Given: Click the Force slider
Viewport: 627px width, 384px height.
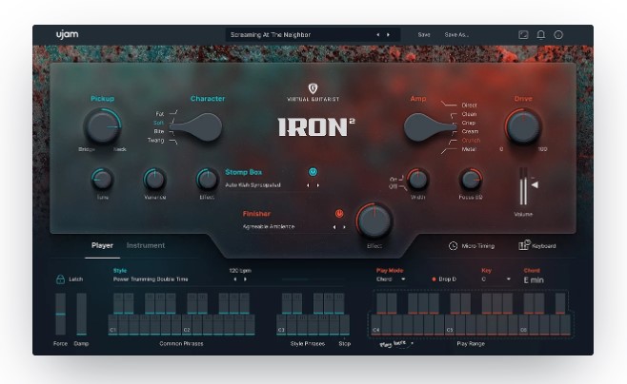Looking at the screenshot, I should click(x=60, y=315).
